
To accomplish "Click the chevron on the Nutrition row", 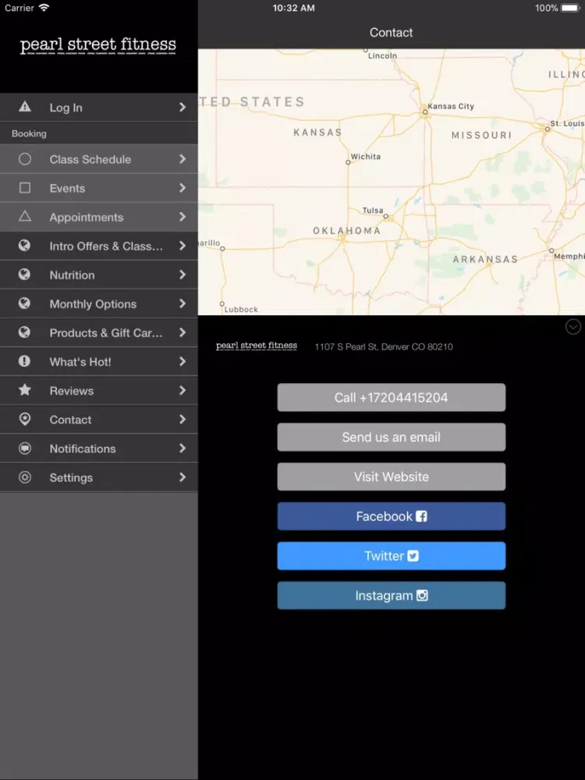I will click(x=183, y=274).
